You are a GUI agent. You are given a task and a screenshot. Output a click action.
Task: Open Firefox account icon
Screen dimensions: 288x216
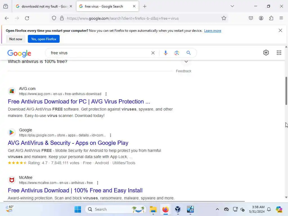pyautogui.click(x=261, y=18)
